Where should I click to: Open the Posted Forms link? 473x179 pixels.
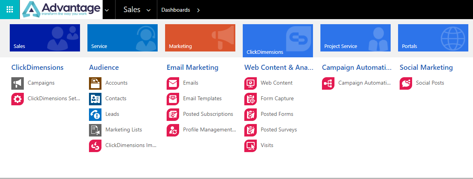[277, 114]
